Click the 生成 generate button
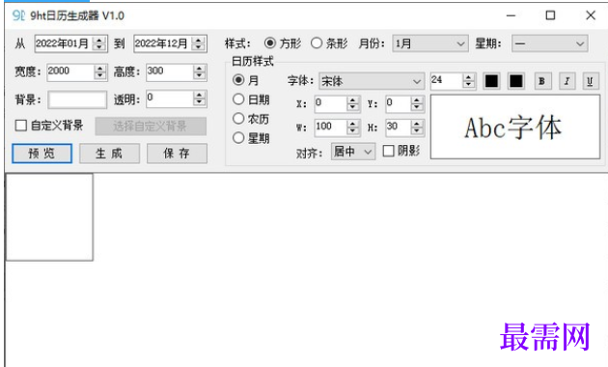Viewport: 608px width, 367px height. click(x=109, y=154)
